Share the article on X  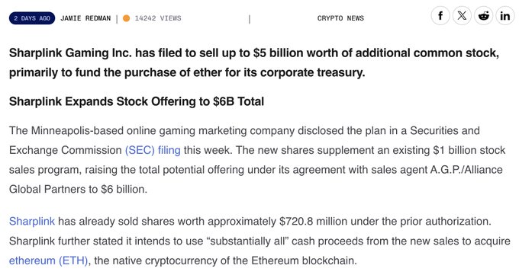point(462,15)
